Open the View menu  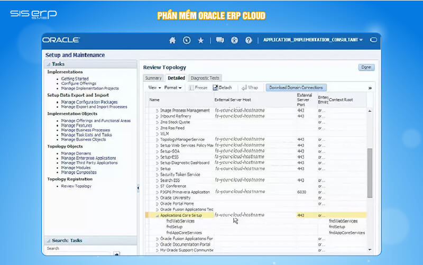click(154, 88)
